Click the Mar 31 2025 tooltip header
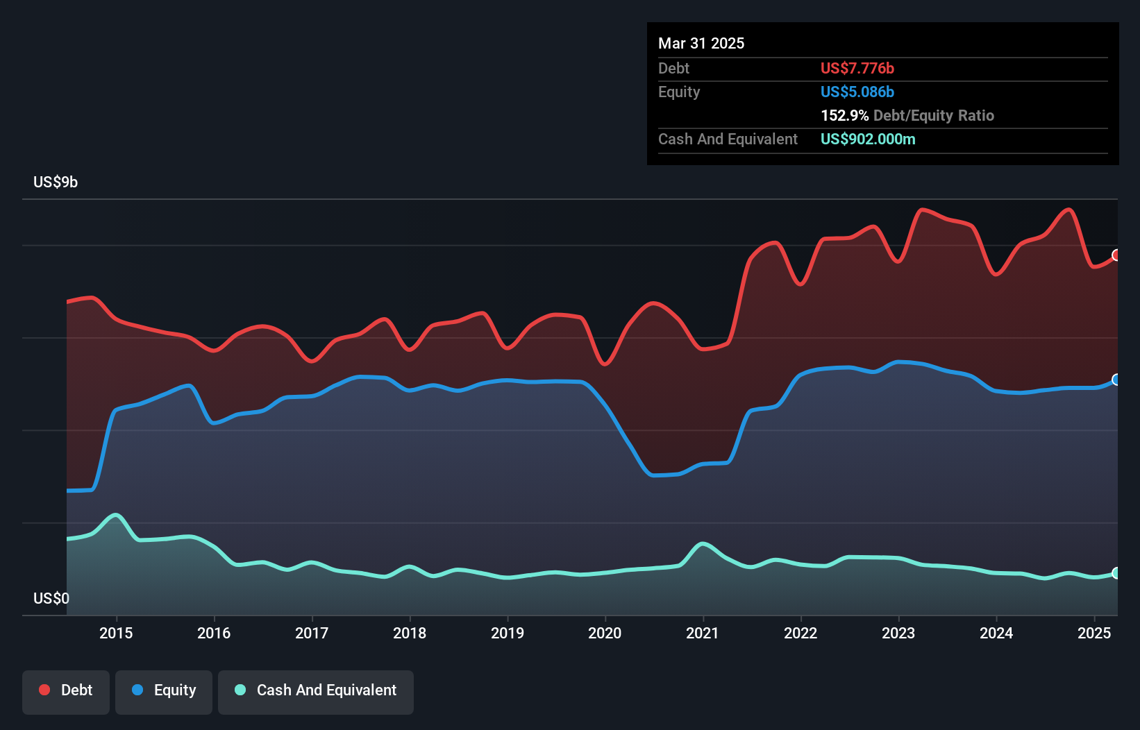1140x730 pixels. coord(701,43)
